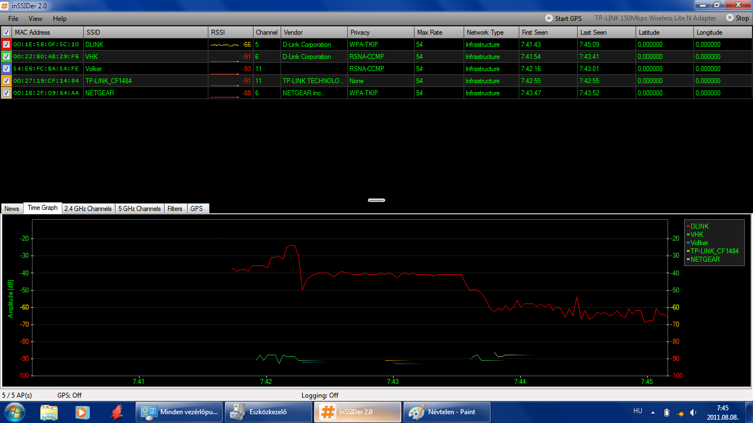Click the splitter handle between table and graph
753x423 pixels.
376,200
